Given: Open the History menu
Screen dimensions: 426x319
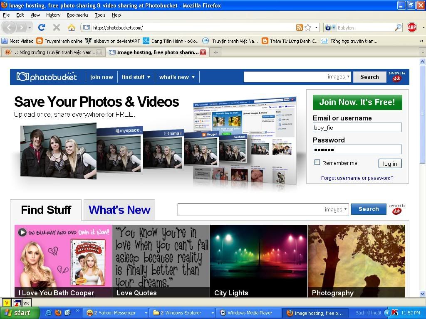Looking at the screenshot, I should click(x=53, y=15).
